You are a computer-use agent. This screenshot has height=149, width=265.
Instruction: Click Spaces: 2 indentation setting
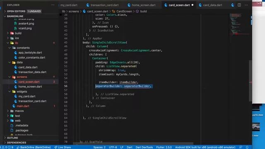tap(99, 147)
